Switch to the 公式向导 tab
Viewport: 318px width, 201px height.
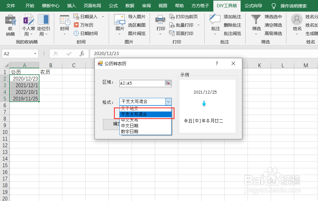(x=253, y=6)
